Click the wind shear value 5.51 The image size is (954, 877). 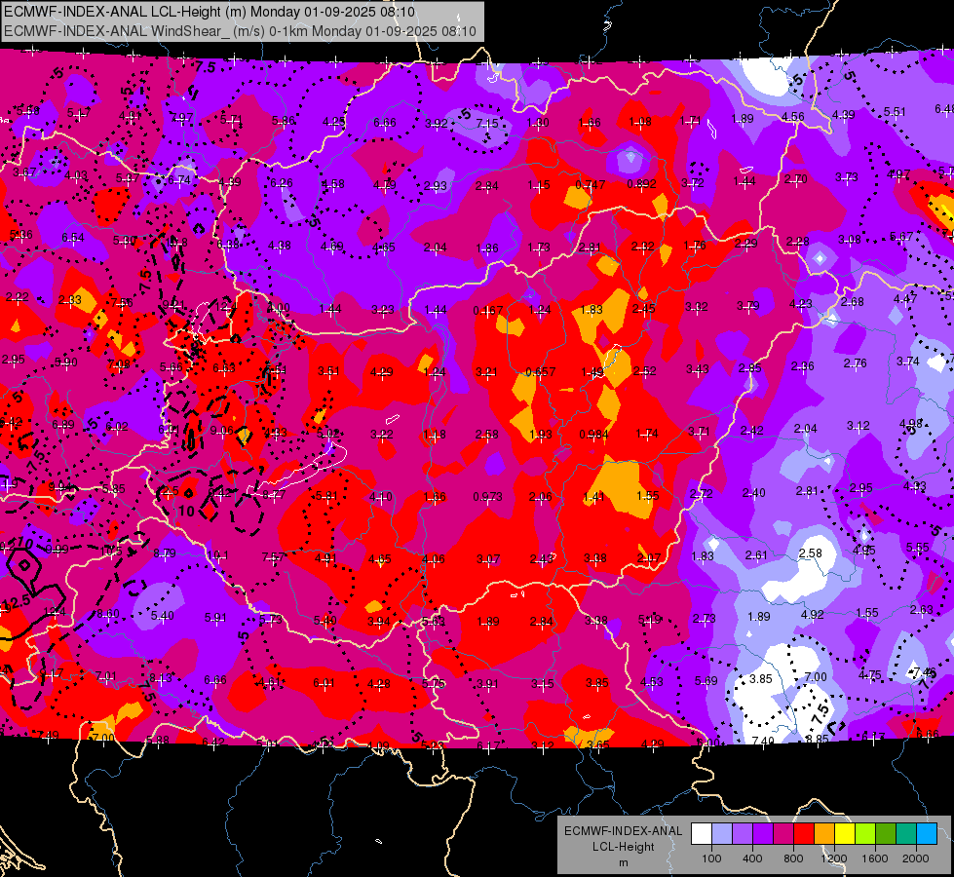[895, 111]
